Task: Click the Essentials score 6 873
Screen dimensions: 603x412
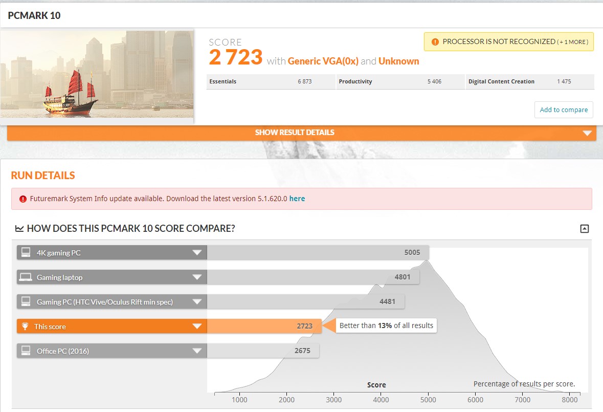Action: click(x=305, y=81)
